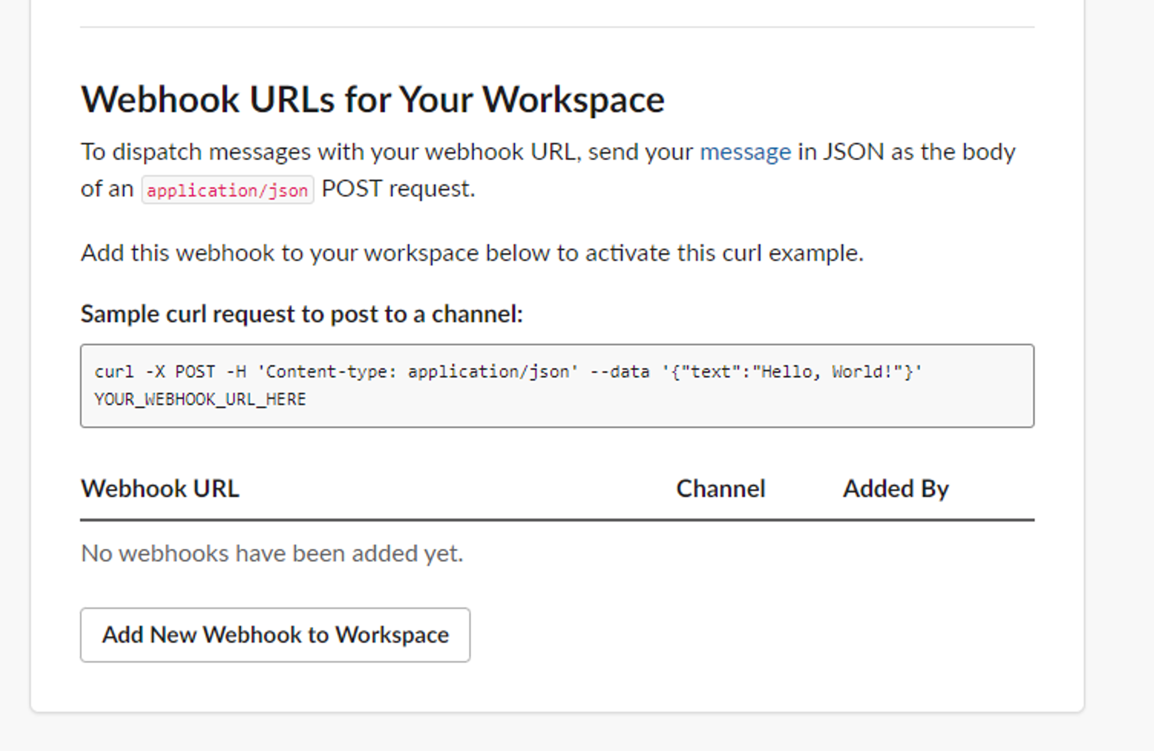This screenshot has height=751, width=1154.
Task: Click "Sample curl request to post to a channel:" label
Action: point(302,315)
